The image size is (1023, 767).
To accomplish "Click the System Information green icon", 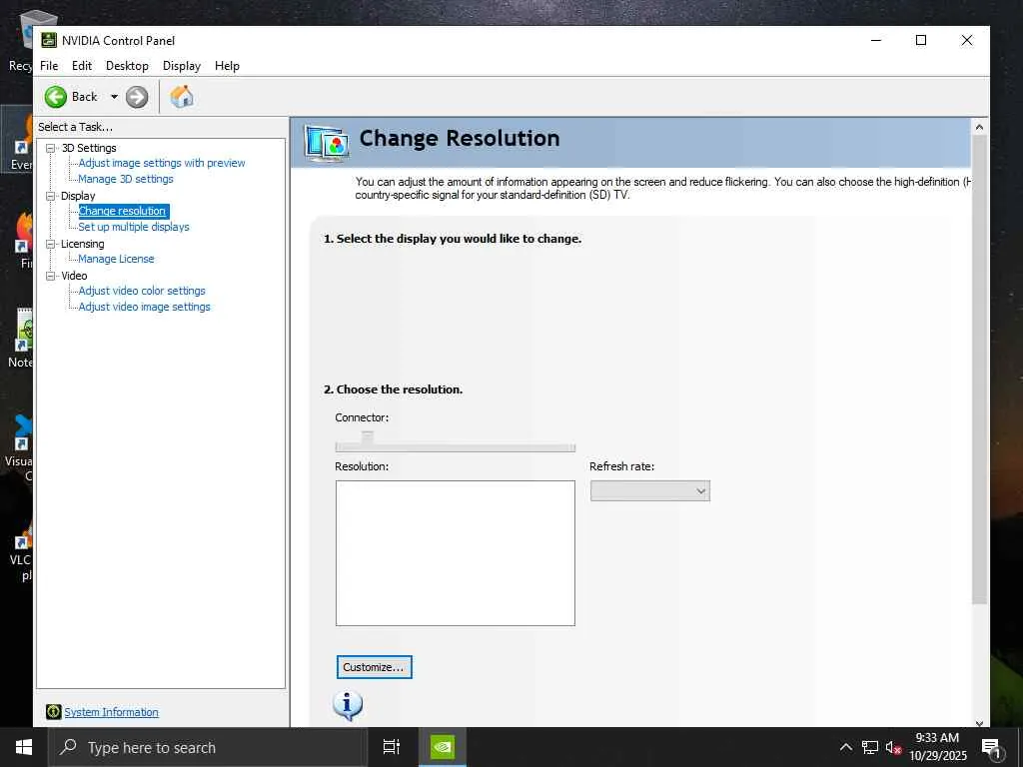I will (54, 712).
